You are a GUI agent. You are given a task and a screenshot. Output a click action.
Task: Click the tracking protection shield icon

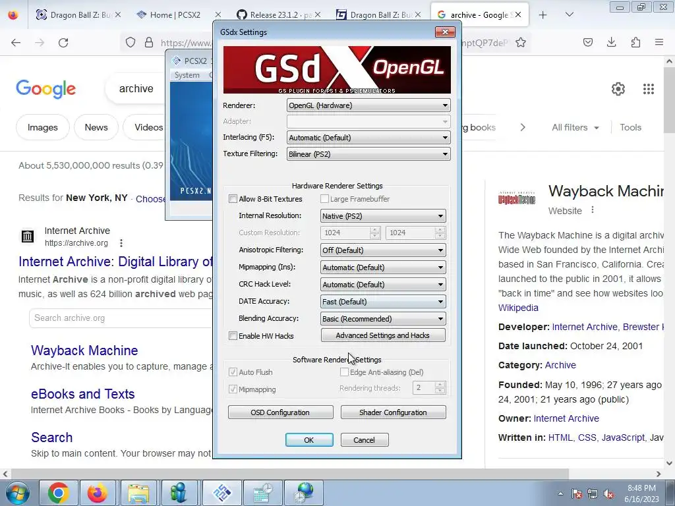[131, 42]
